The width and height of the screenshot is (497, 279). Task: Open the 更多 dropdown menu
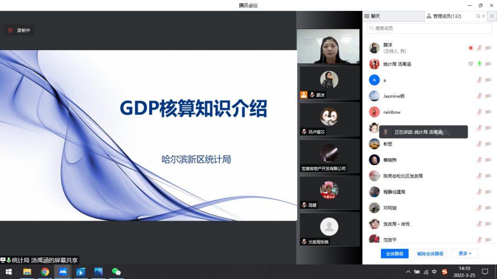pos(465,253)
